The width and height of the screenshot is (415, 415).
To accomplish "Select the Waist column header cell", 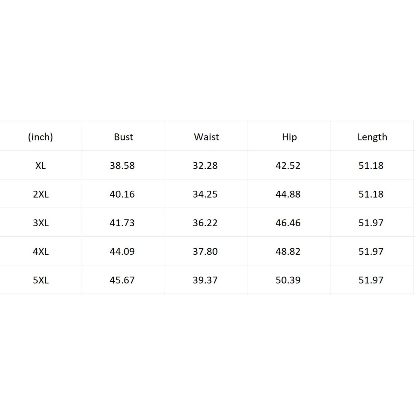I will 206,137.
